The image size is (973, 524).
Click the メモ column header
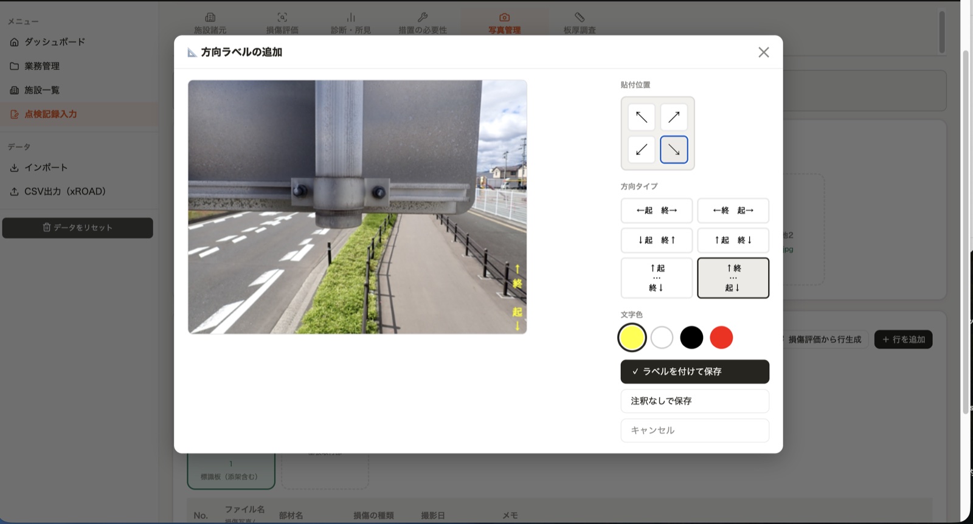[510, 515]
